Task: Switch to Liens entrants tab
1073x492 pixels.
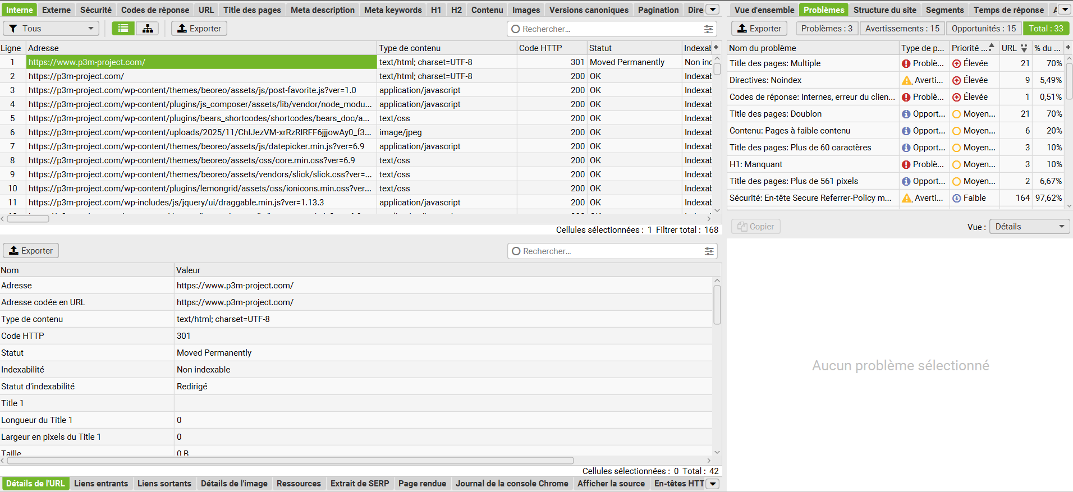Action: tap(101, 484)
